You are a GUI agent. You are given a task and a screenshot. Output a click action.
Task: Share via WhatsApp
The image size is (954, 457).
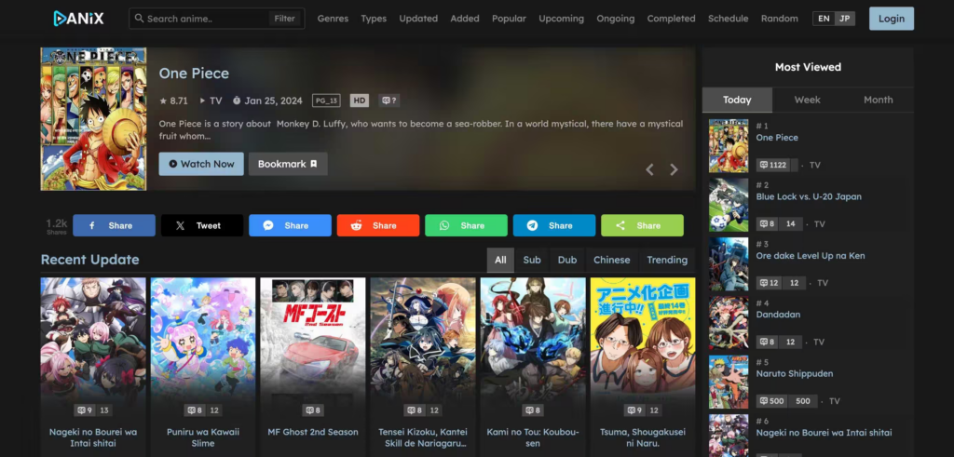tap(466, 225)
